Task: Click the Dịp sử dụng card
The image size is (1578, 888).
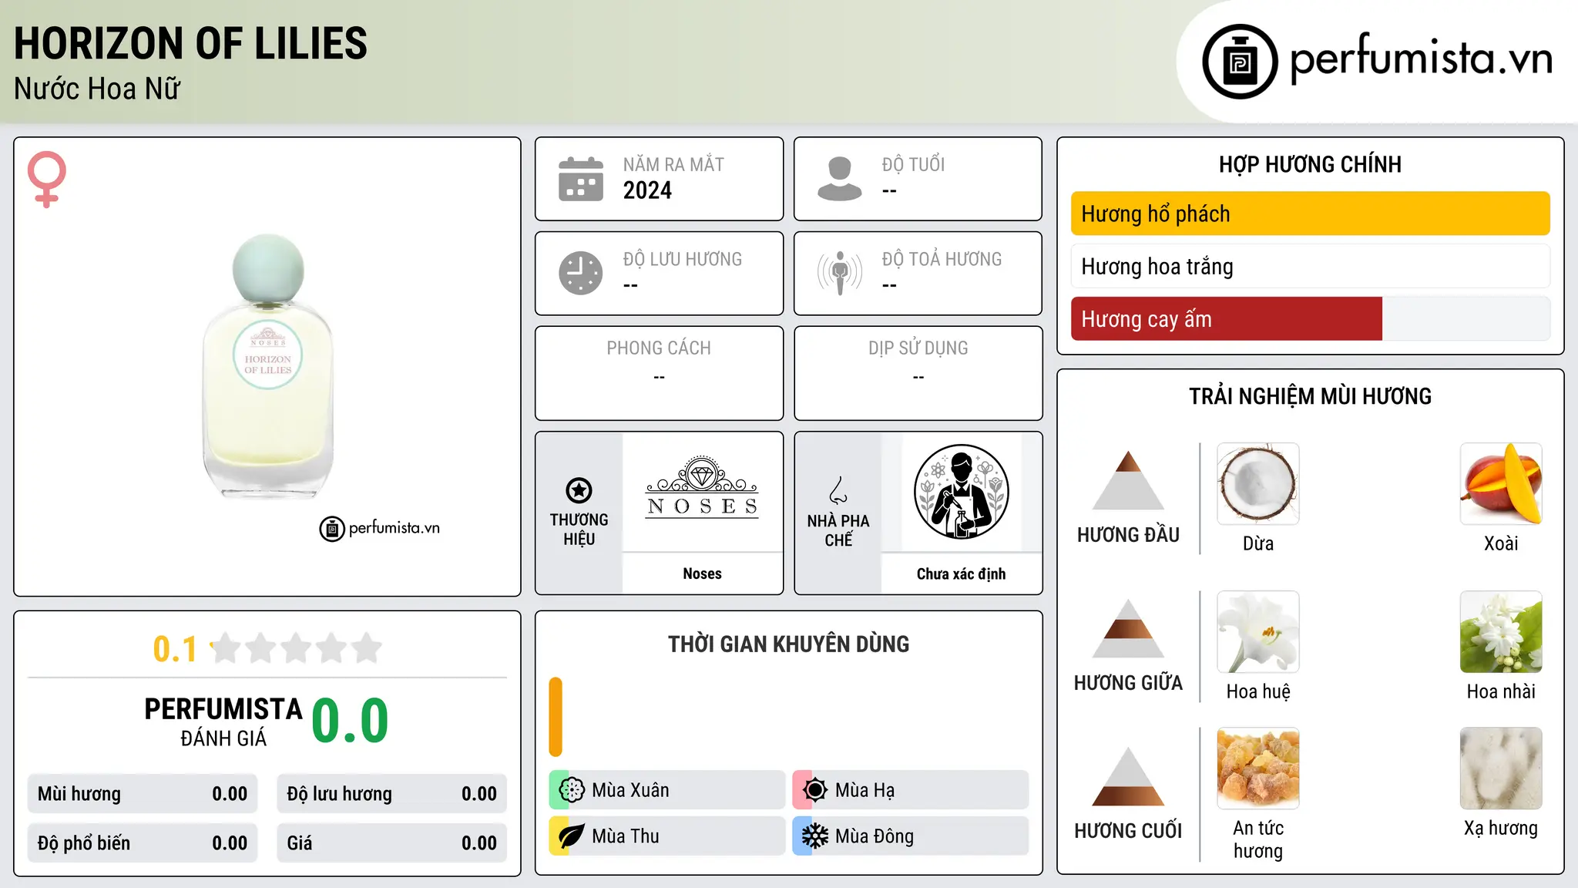Action: coord(918,373)
